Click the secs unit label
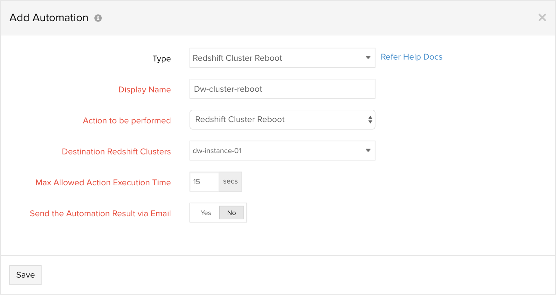This screenshot has width=556, height=295. pos(230,182)
